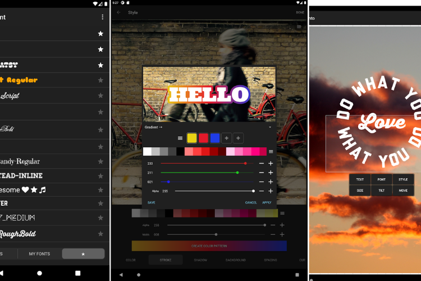
Task: Unfavorite the ATSY font star
Action: click(100, 65)
